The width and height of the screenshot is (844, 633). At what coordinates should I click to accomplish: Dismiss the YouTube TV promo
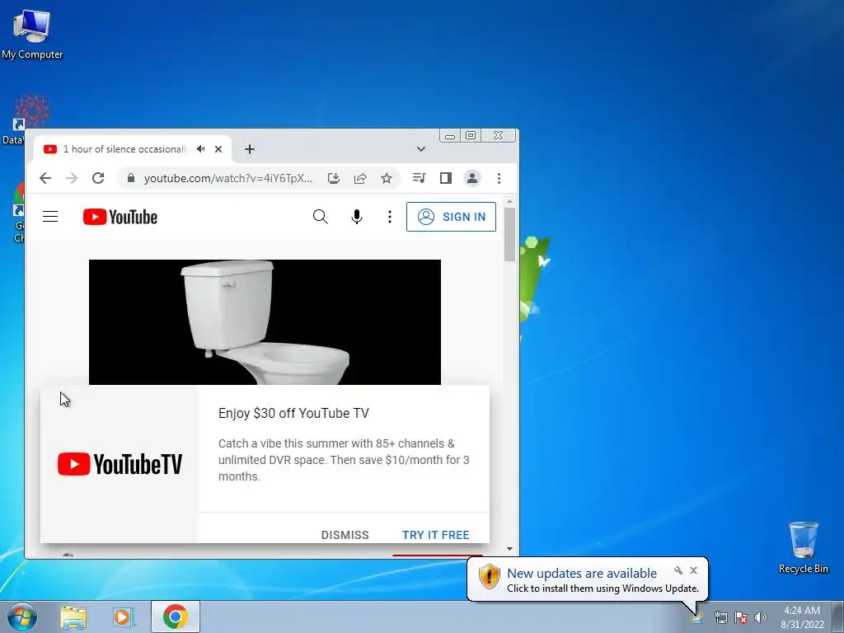click(345, 535)
